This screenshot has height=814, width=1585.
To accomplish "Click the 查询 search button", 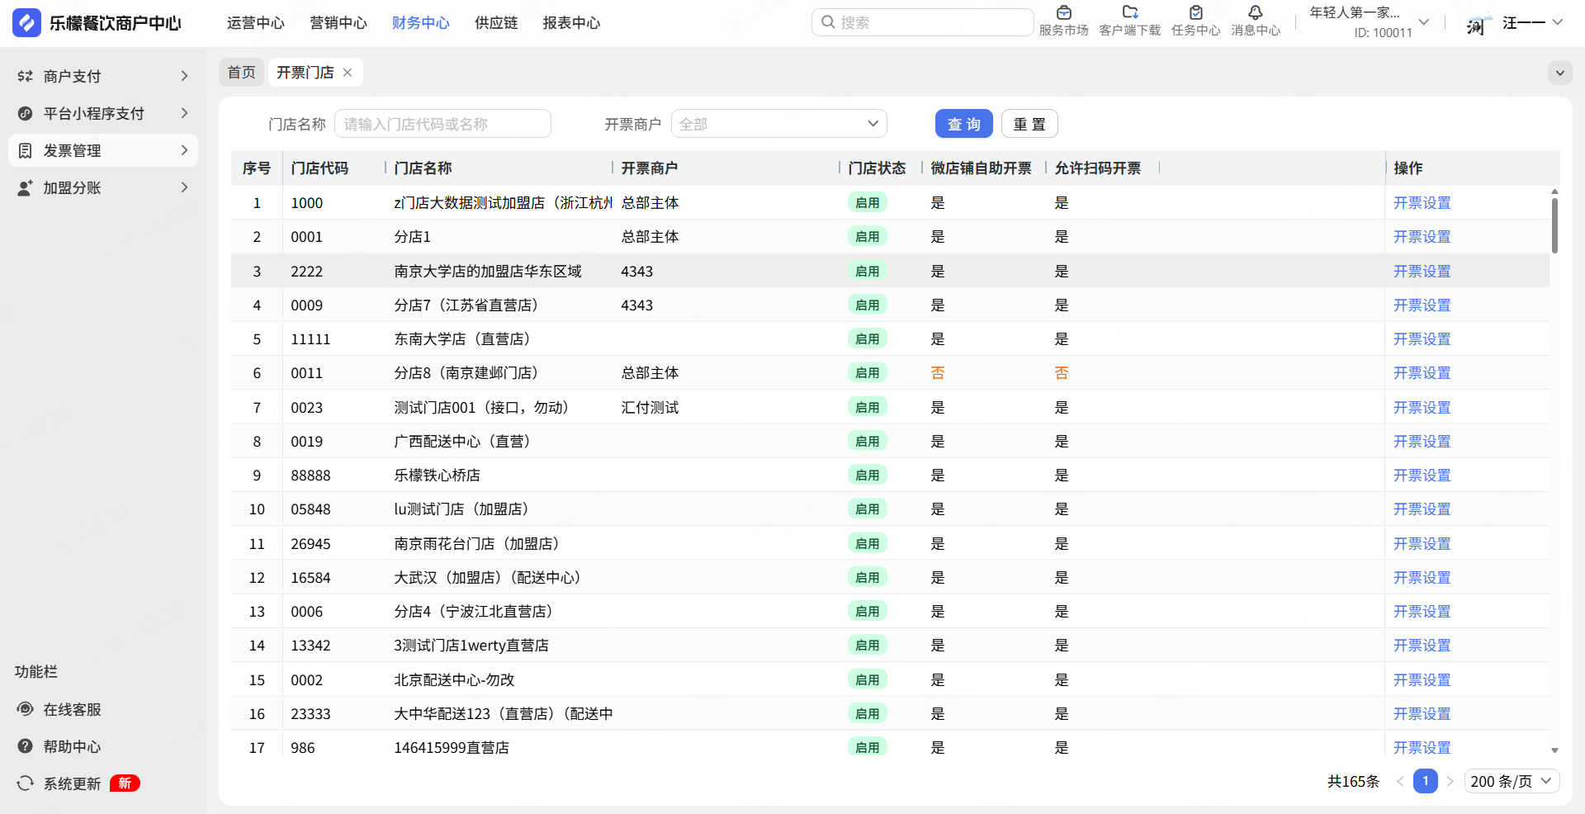I will tap(963, 124).
